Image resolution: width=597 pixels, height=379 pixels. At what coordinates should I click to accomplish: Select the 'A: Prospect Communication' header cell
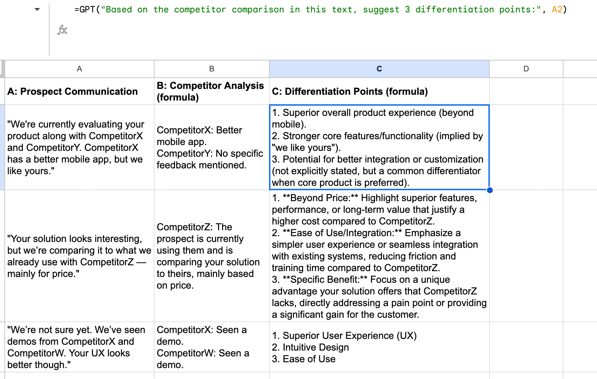[79, 91]
